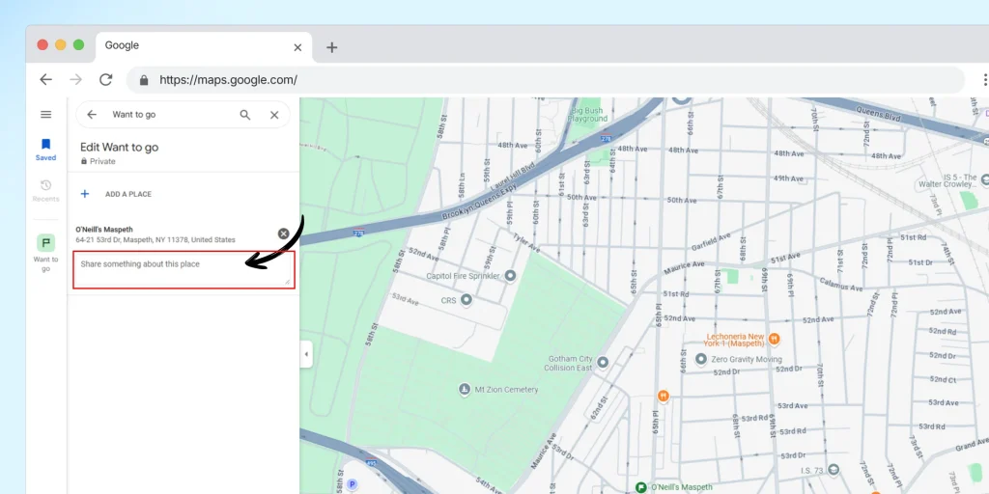Select the Want to go flag shortcut
The width and height of the screenshot is (989, 494).
(x=45, y=253)
